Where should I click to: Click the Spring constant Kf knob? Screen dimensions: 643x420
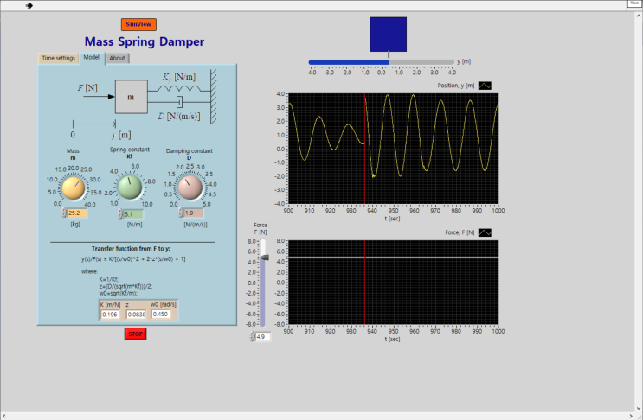[130, 187]
